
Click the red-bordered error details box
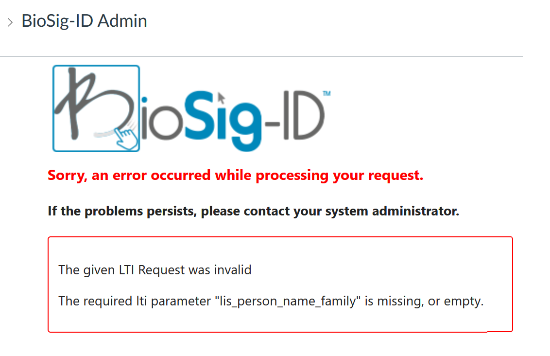click(280, 285)
